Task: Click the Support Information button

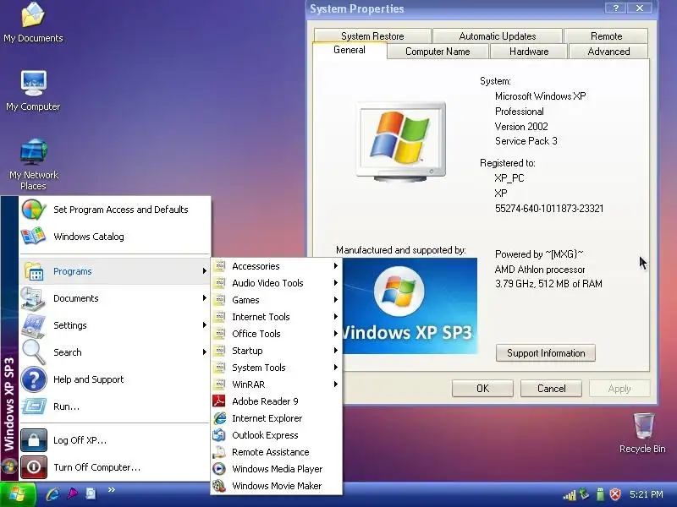Action: (x=546, y=353)
